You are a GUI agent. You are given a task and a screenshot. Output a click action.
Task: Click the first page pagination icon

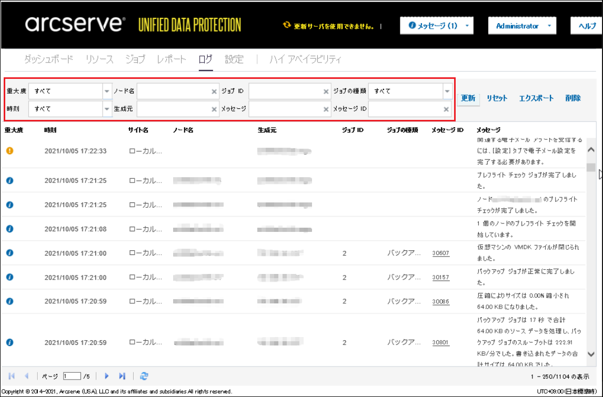pyautogui.click(x=12, y=376)
